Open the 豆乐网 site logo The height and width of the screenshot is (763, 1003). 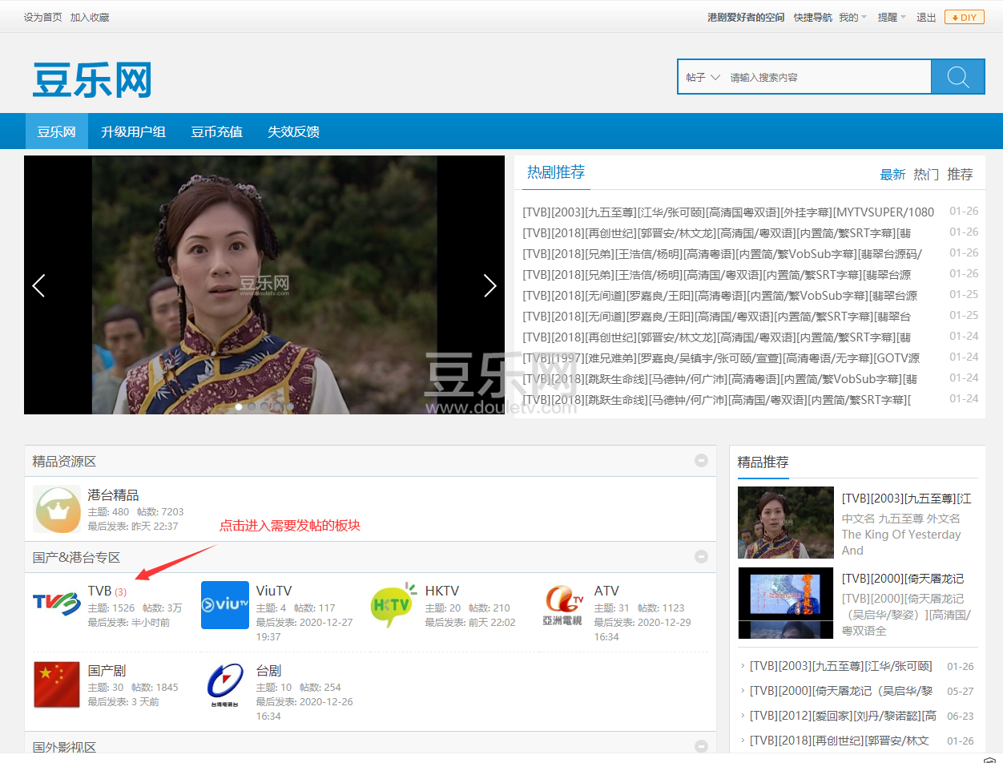tap(92, 81)
